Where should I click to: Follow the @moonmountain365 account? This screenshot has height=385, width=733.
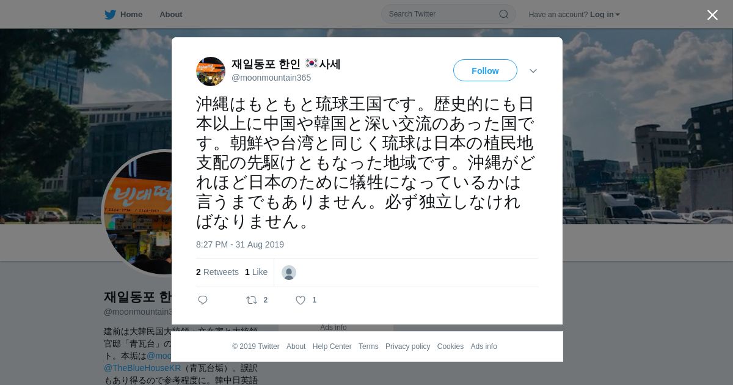click(x=485, y=71)
